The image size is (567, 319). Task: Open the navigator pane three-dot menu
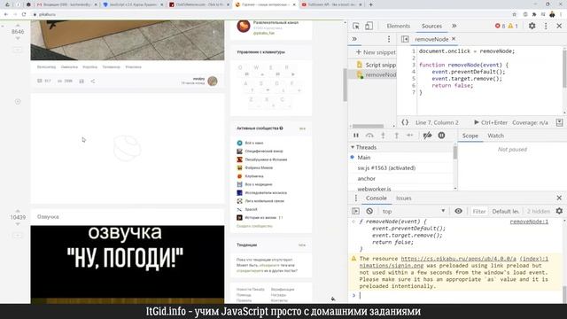pyautogui.click(x=389, y=39)
